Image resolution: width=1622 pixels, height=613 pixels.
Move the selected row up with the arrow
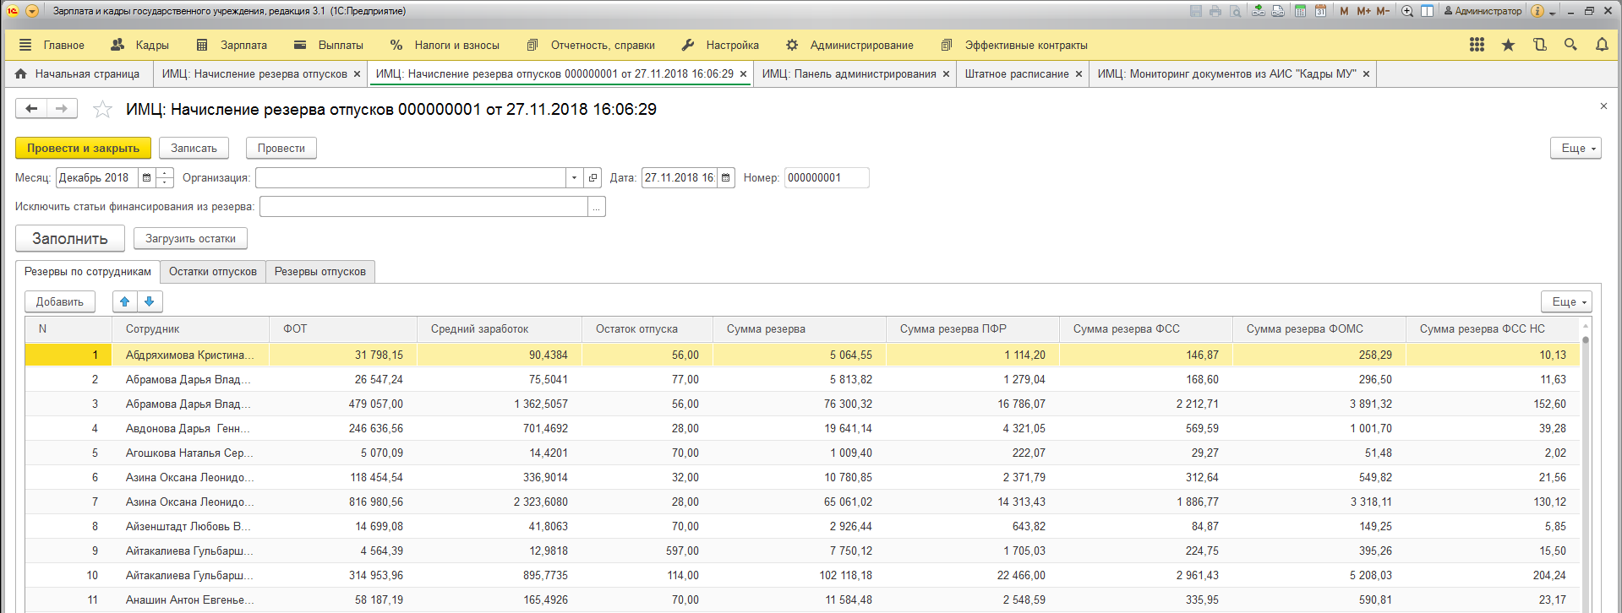tap(125, 301)
